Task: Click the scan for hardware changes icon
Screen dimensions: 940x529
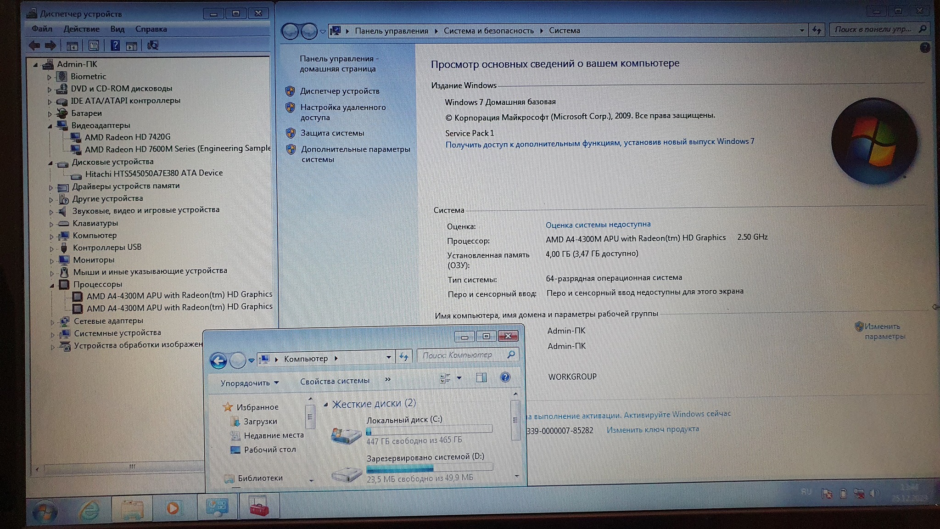Action: 152,45
